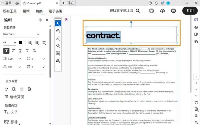
Task: Open comments panel on right rail
Action: click(196, 27)
